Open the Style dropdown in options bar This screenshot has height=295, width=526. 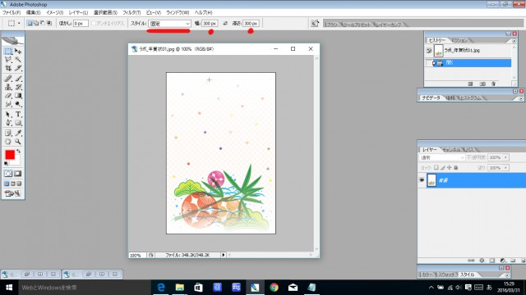(x=170, y=24)
